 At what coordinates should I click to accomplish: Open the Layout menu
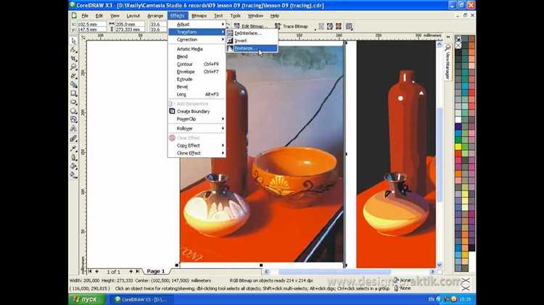coord(133,16)
